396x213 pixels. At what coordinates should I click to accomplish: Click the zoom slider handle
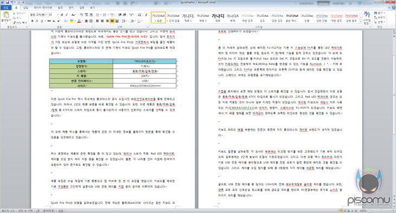[x=381, y=210]
